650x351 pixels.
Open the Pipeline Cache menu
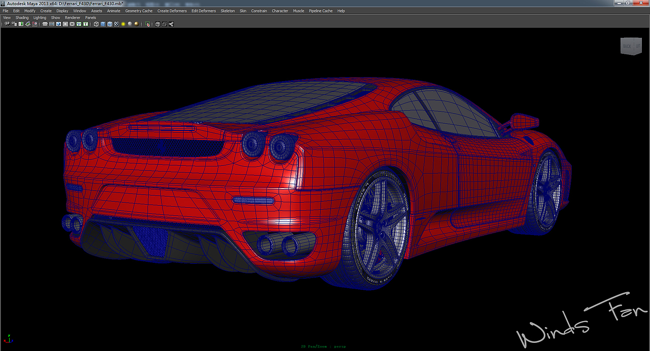click(x=321, y=11)
